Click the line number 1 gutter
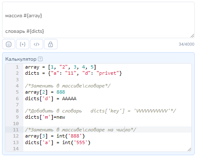Screen dimensions: 198x156 point(17,67)
